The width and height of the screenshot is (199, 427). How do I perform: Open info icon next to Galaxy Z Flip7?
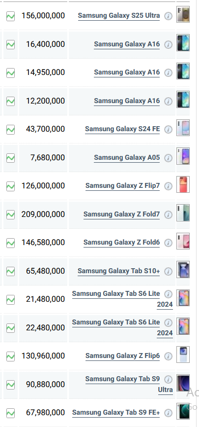169,186
